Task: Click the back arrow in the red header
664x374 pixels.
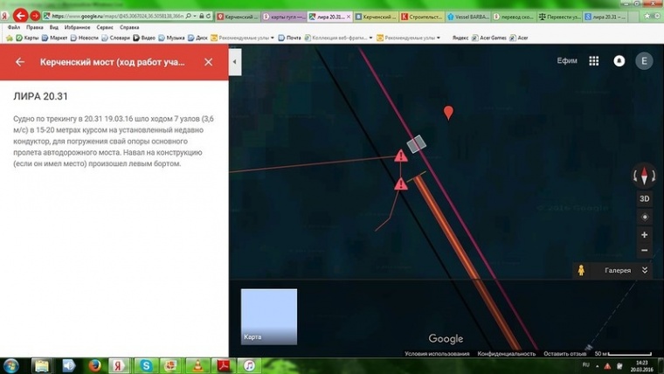Action: tap(20, 62)
